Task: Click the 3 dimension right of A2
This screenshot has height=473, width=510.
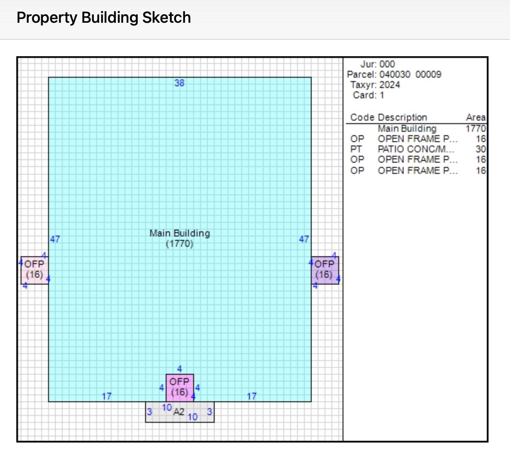Action: pos(209,412)
